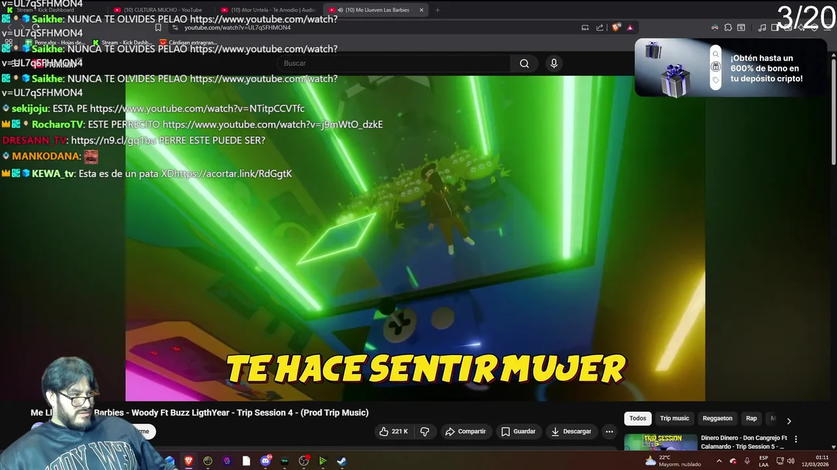This screenshot has height=470, width=837.
Task: Click the Brave Shields lion icon
Action: pyautogui.click(x=615, y=27)
